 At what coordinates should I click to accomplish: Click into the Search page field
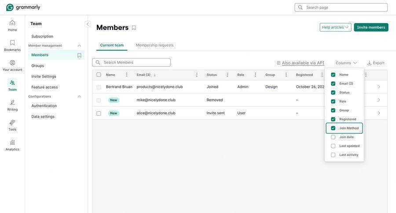(x=341, y=7)
